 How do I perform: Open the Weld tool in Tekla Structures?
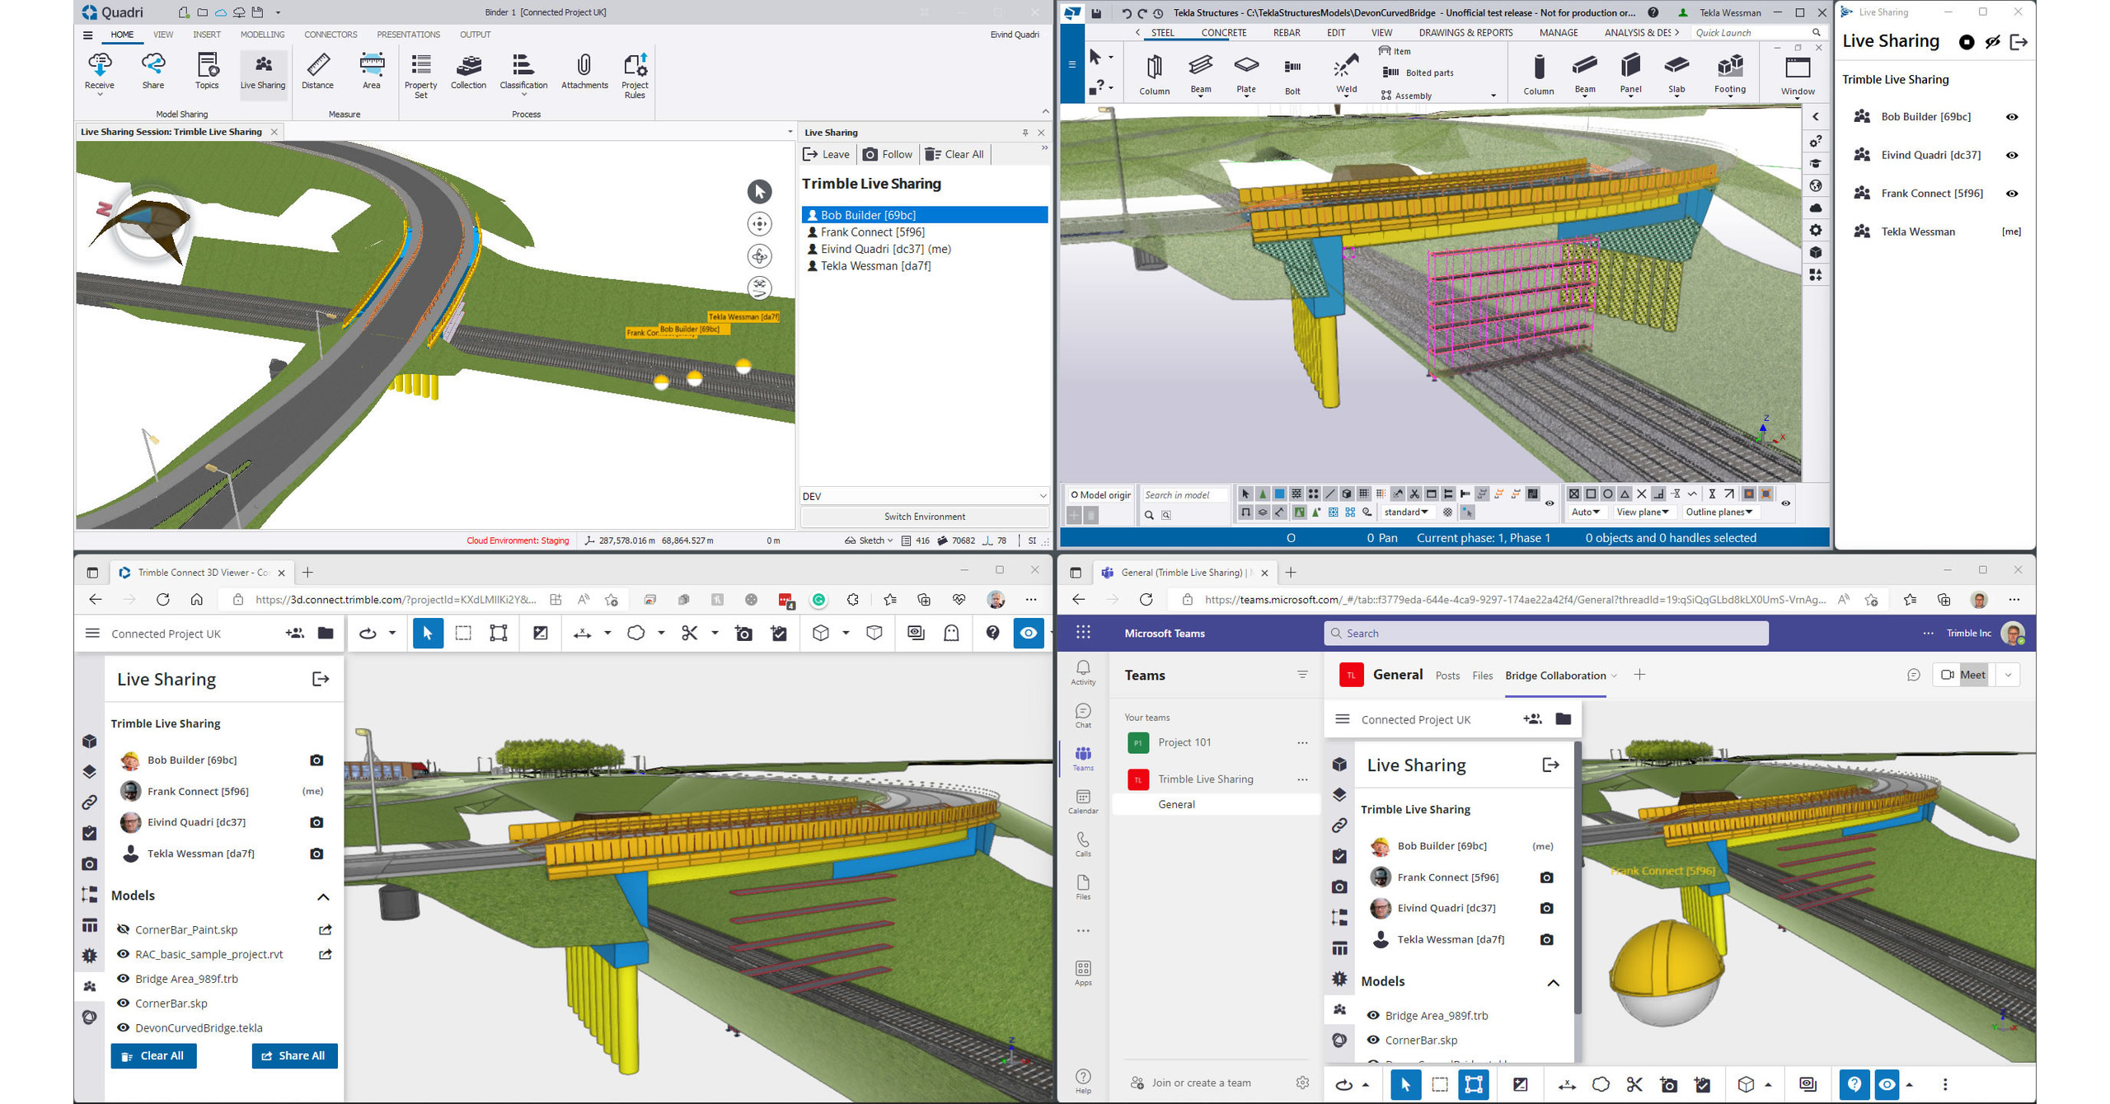[1346, 70]
